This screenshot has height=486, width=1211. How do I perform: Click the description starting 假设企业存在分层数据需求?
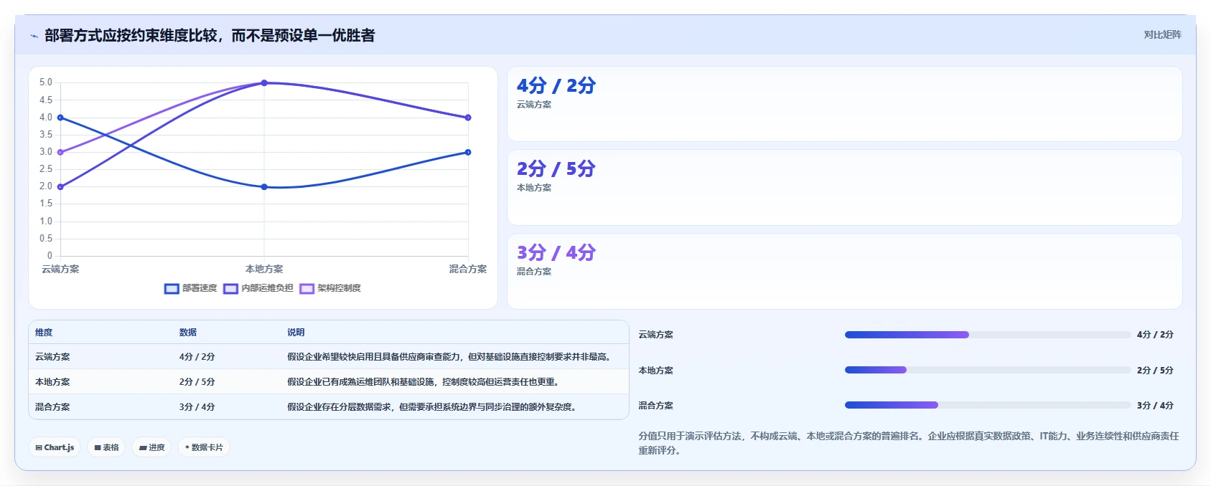coord(432,407)
